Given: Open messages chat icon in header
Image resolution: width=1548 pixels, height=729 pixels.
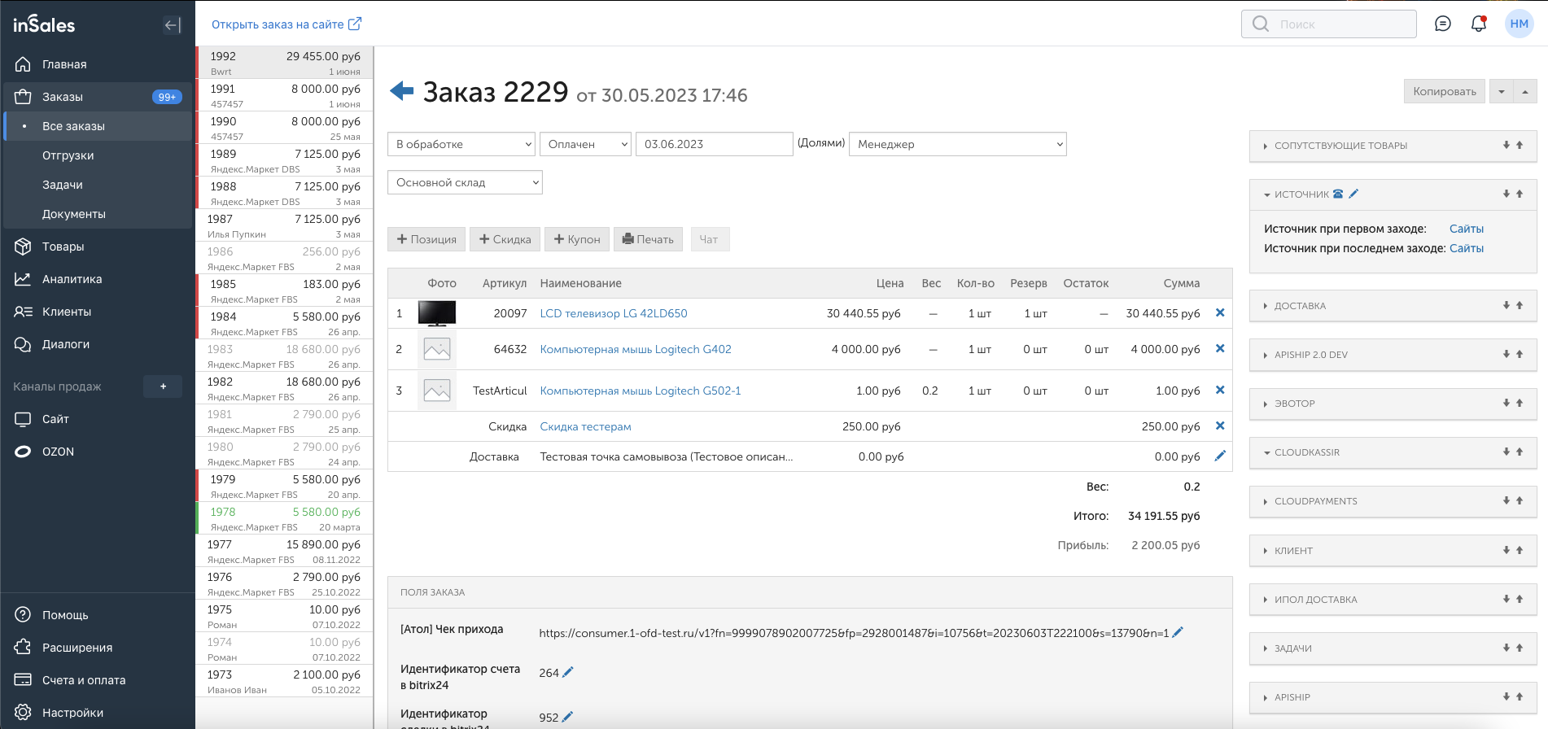Looking at the screenshot, I should 1443,24.
